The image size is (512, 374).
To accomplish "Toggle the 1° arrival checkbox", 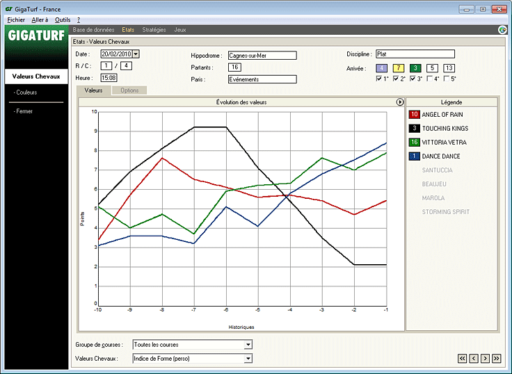I will coord(378,79).
